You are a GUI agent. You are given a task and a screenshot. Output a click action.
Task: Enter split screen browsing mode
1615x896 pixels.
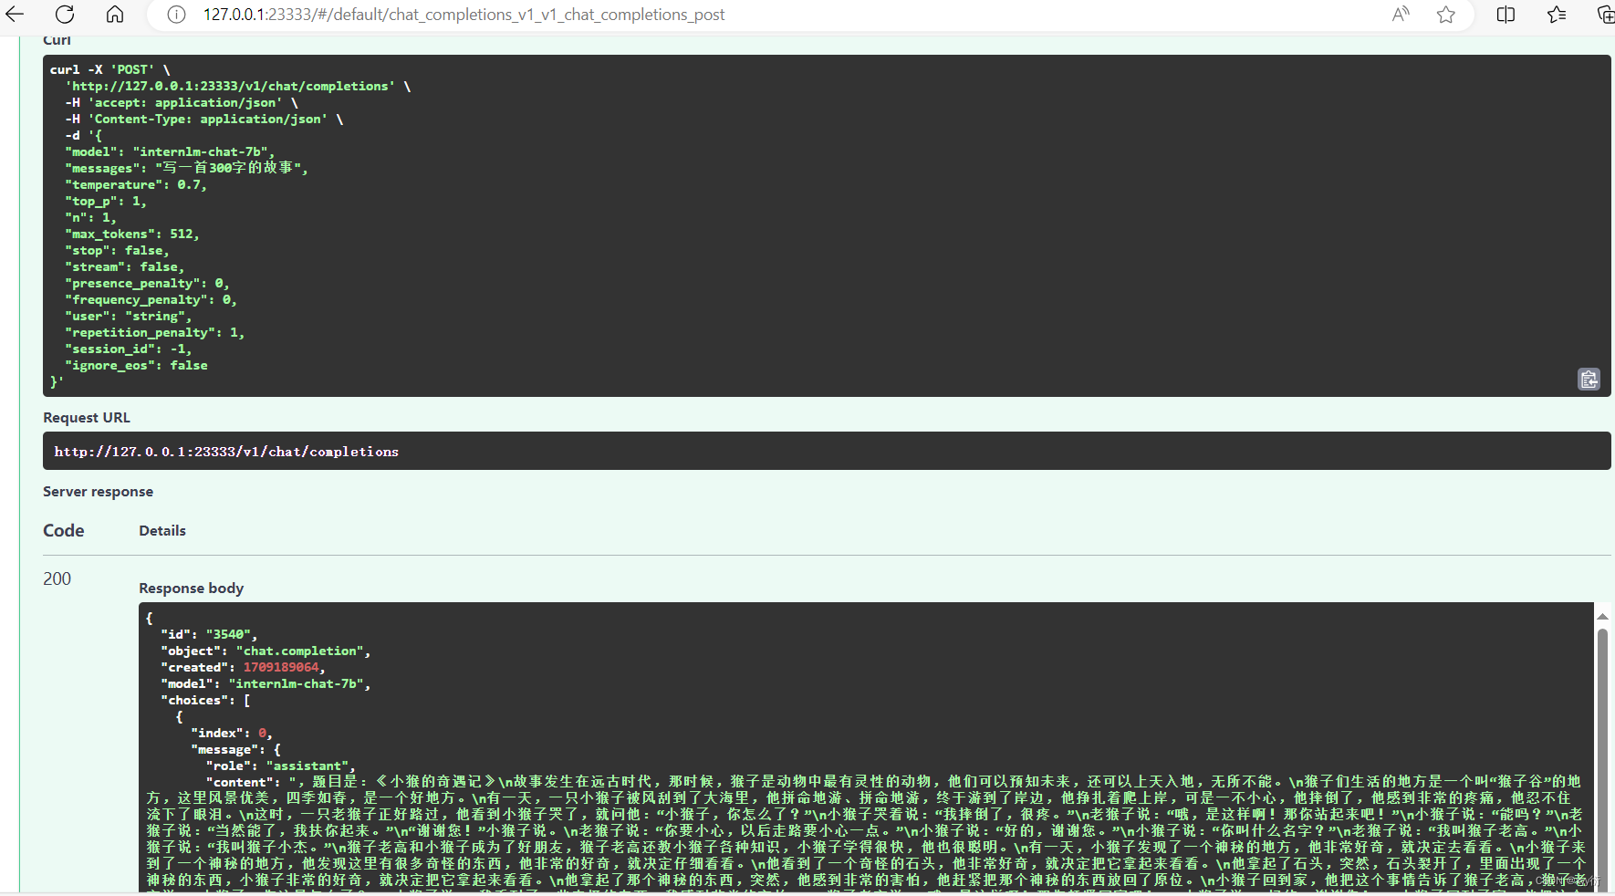point(1506,15)
